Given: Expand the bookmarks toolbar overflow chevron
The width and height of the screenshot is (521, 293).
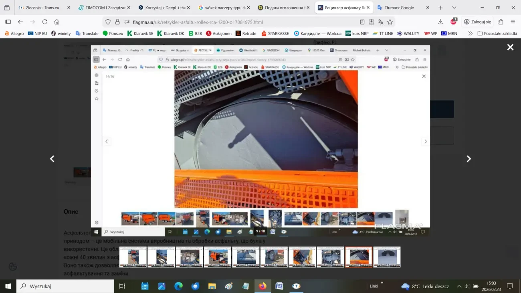Looking at the screenshot, I should click(470, 34).
